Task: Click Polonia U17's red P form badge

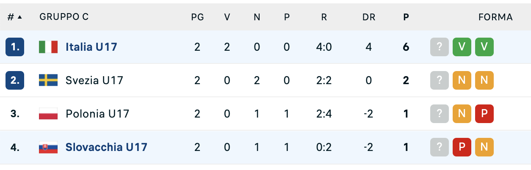Action: 484,114
